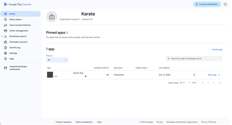Go to the previous page of results

[x=208, y=83]
